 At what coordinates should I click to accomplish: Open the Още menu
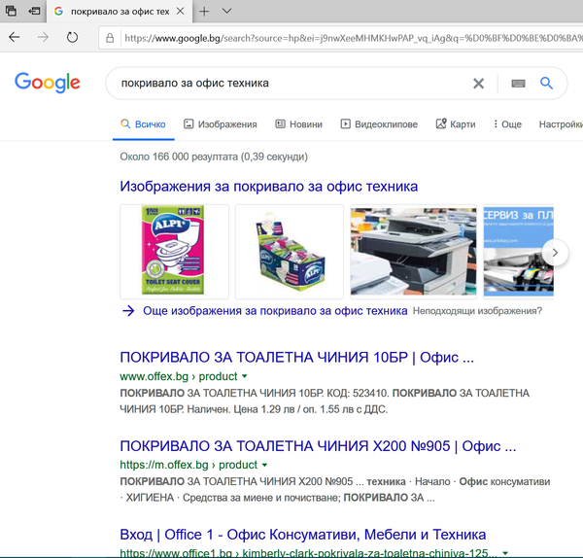click(507, 124)
